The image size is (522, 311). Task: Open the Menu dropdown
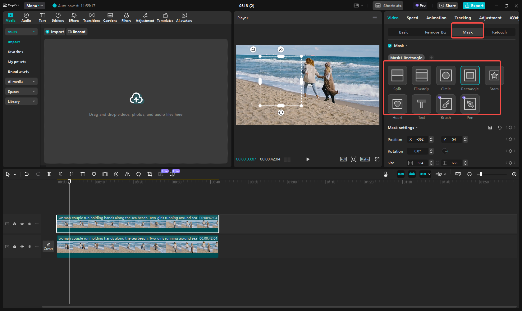point(34,6)
